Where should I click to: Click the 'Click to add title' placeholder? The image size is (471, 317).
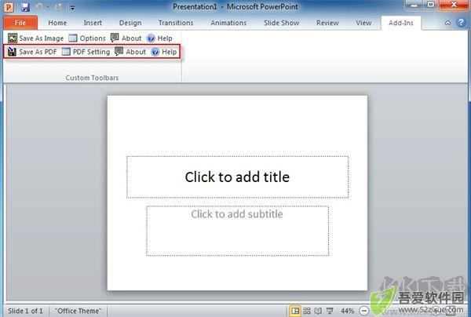[x=237, y=177]
